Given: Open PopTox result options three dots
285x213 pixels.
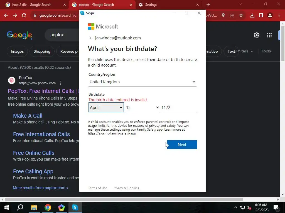Looking at the screenshot, I should pos(60,83).
